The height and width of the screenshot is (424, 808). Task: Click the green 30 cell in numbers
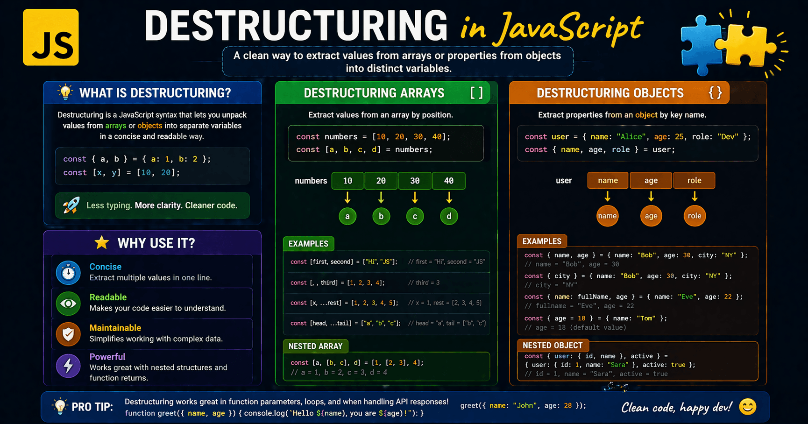[x=415, y=181]
